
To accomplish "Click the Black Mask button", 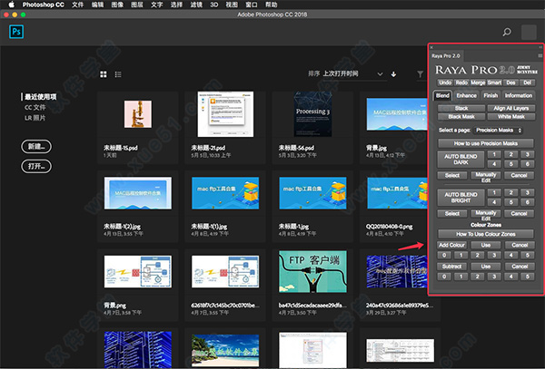I will pos(461,117).
